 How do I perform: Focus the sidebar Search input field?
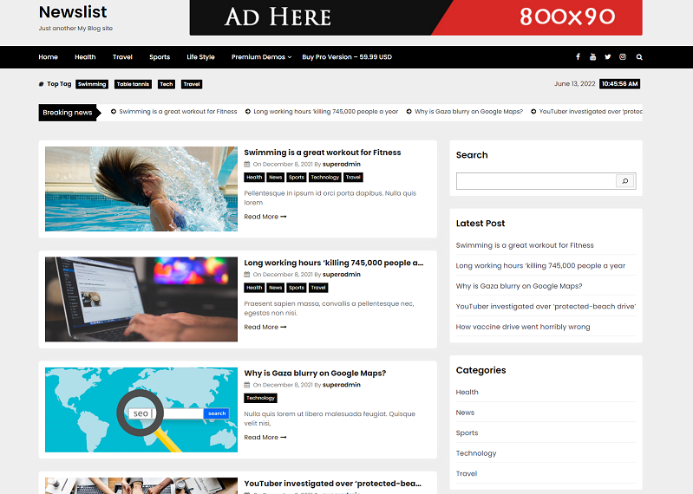(536, 181)
